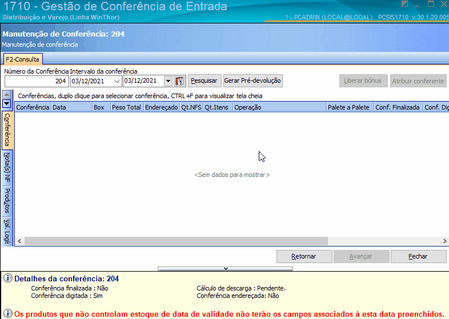Screen dimensions: 449x319
Task: Click the Fechar button
Action: 418,256
